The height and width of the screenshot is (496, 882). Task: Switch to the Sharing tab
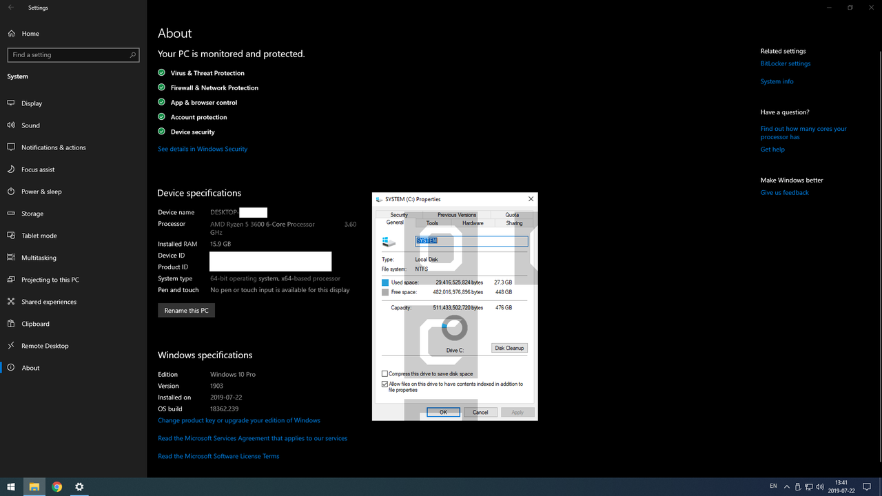(x=514, y=223)
